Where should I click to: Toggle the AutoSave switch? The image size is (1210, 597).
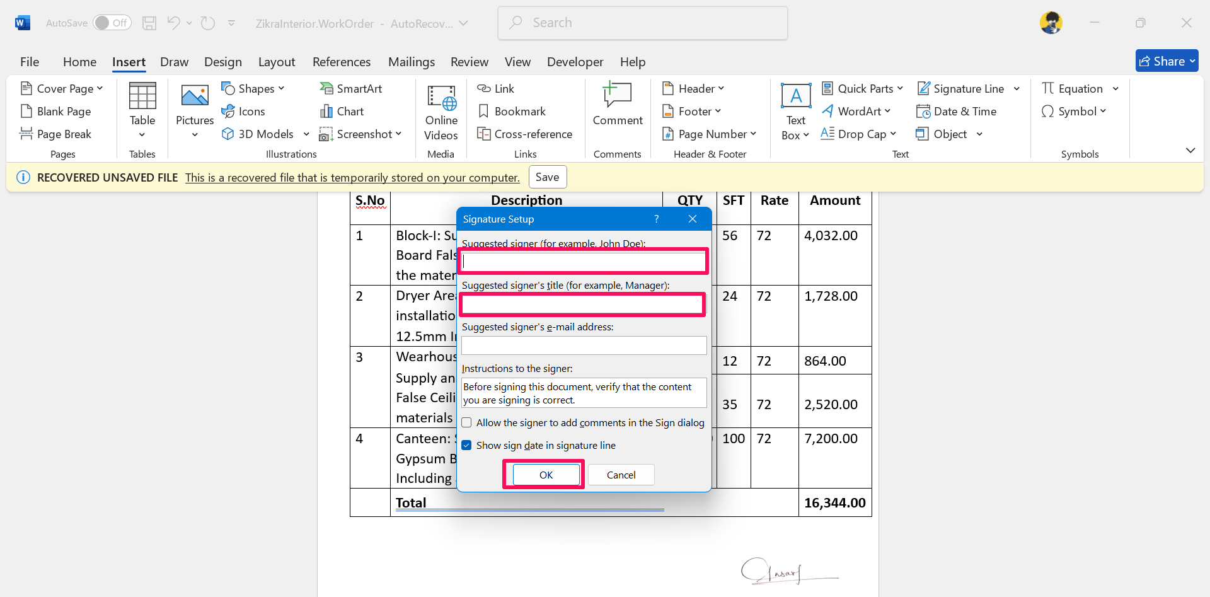tap(112, 23)
